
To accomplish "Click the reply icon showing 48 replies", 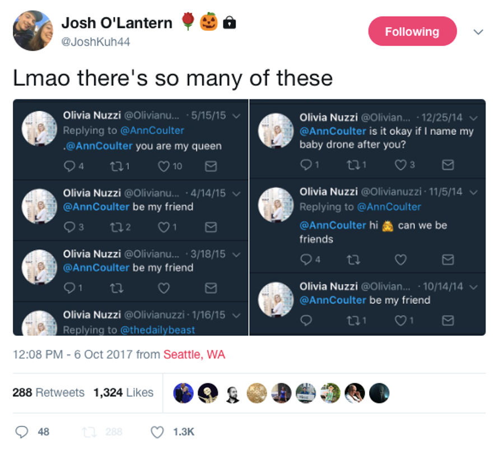I will [x=22, y=432].
